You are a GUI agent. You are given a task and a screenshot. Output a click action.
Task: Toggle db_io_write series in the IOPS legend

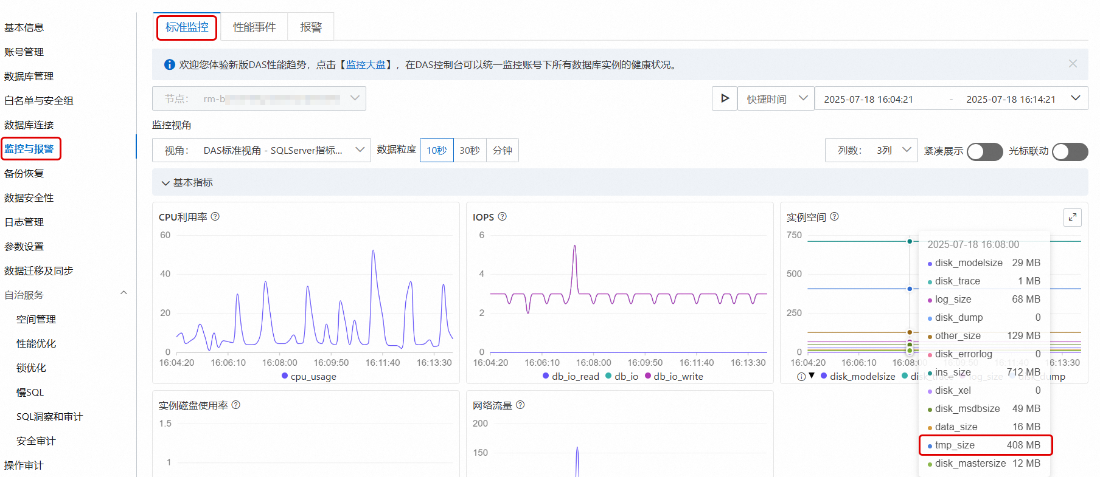pyautogui.click(x=674, y=376)
